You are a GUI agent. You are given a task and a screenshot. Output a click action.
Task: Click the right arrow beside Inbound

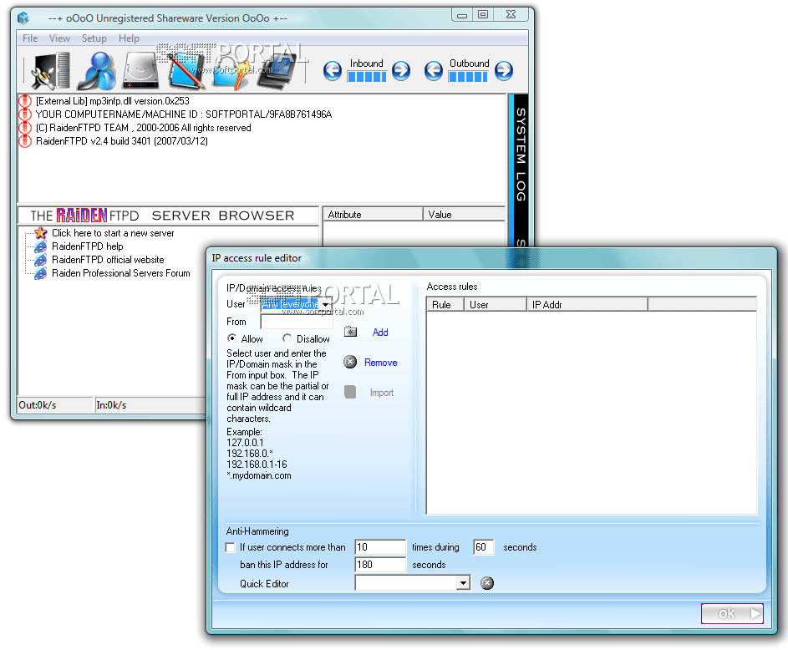coord(400,71)
